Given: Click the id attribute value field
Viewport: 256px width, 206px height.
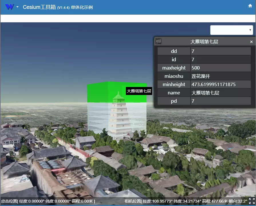Looking at the screenshot, I should click(221, 60).
